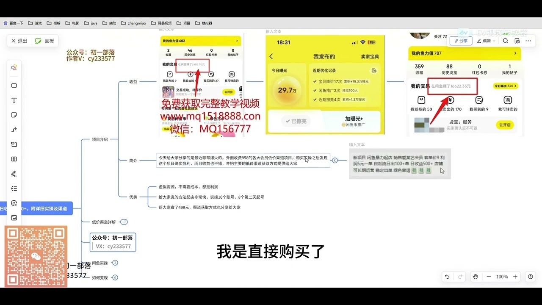
Task: Click the 100% zoom level indicator
Action: 502,277
